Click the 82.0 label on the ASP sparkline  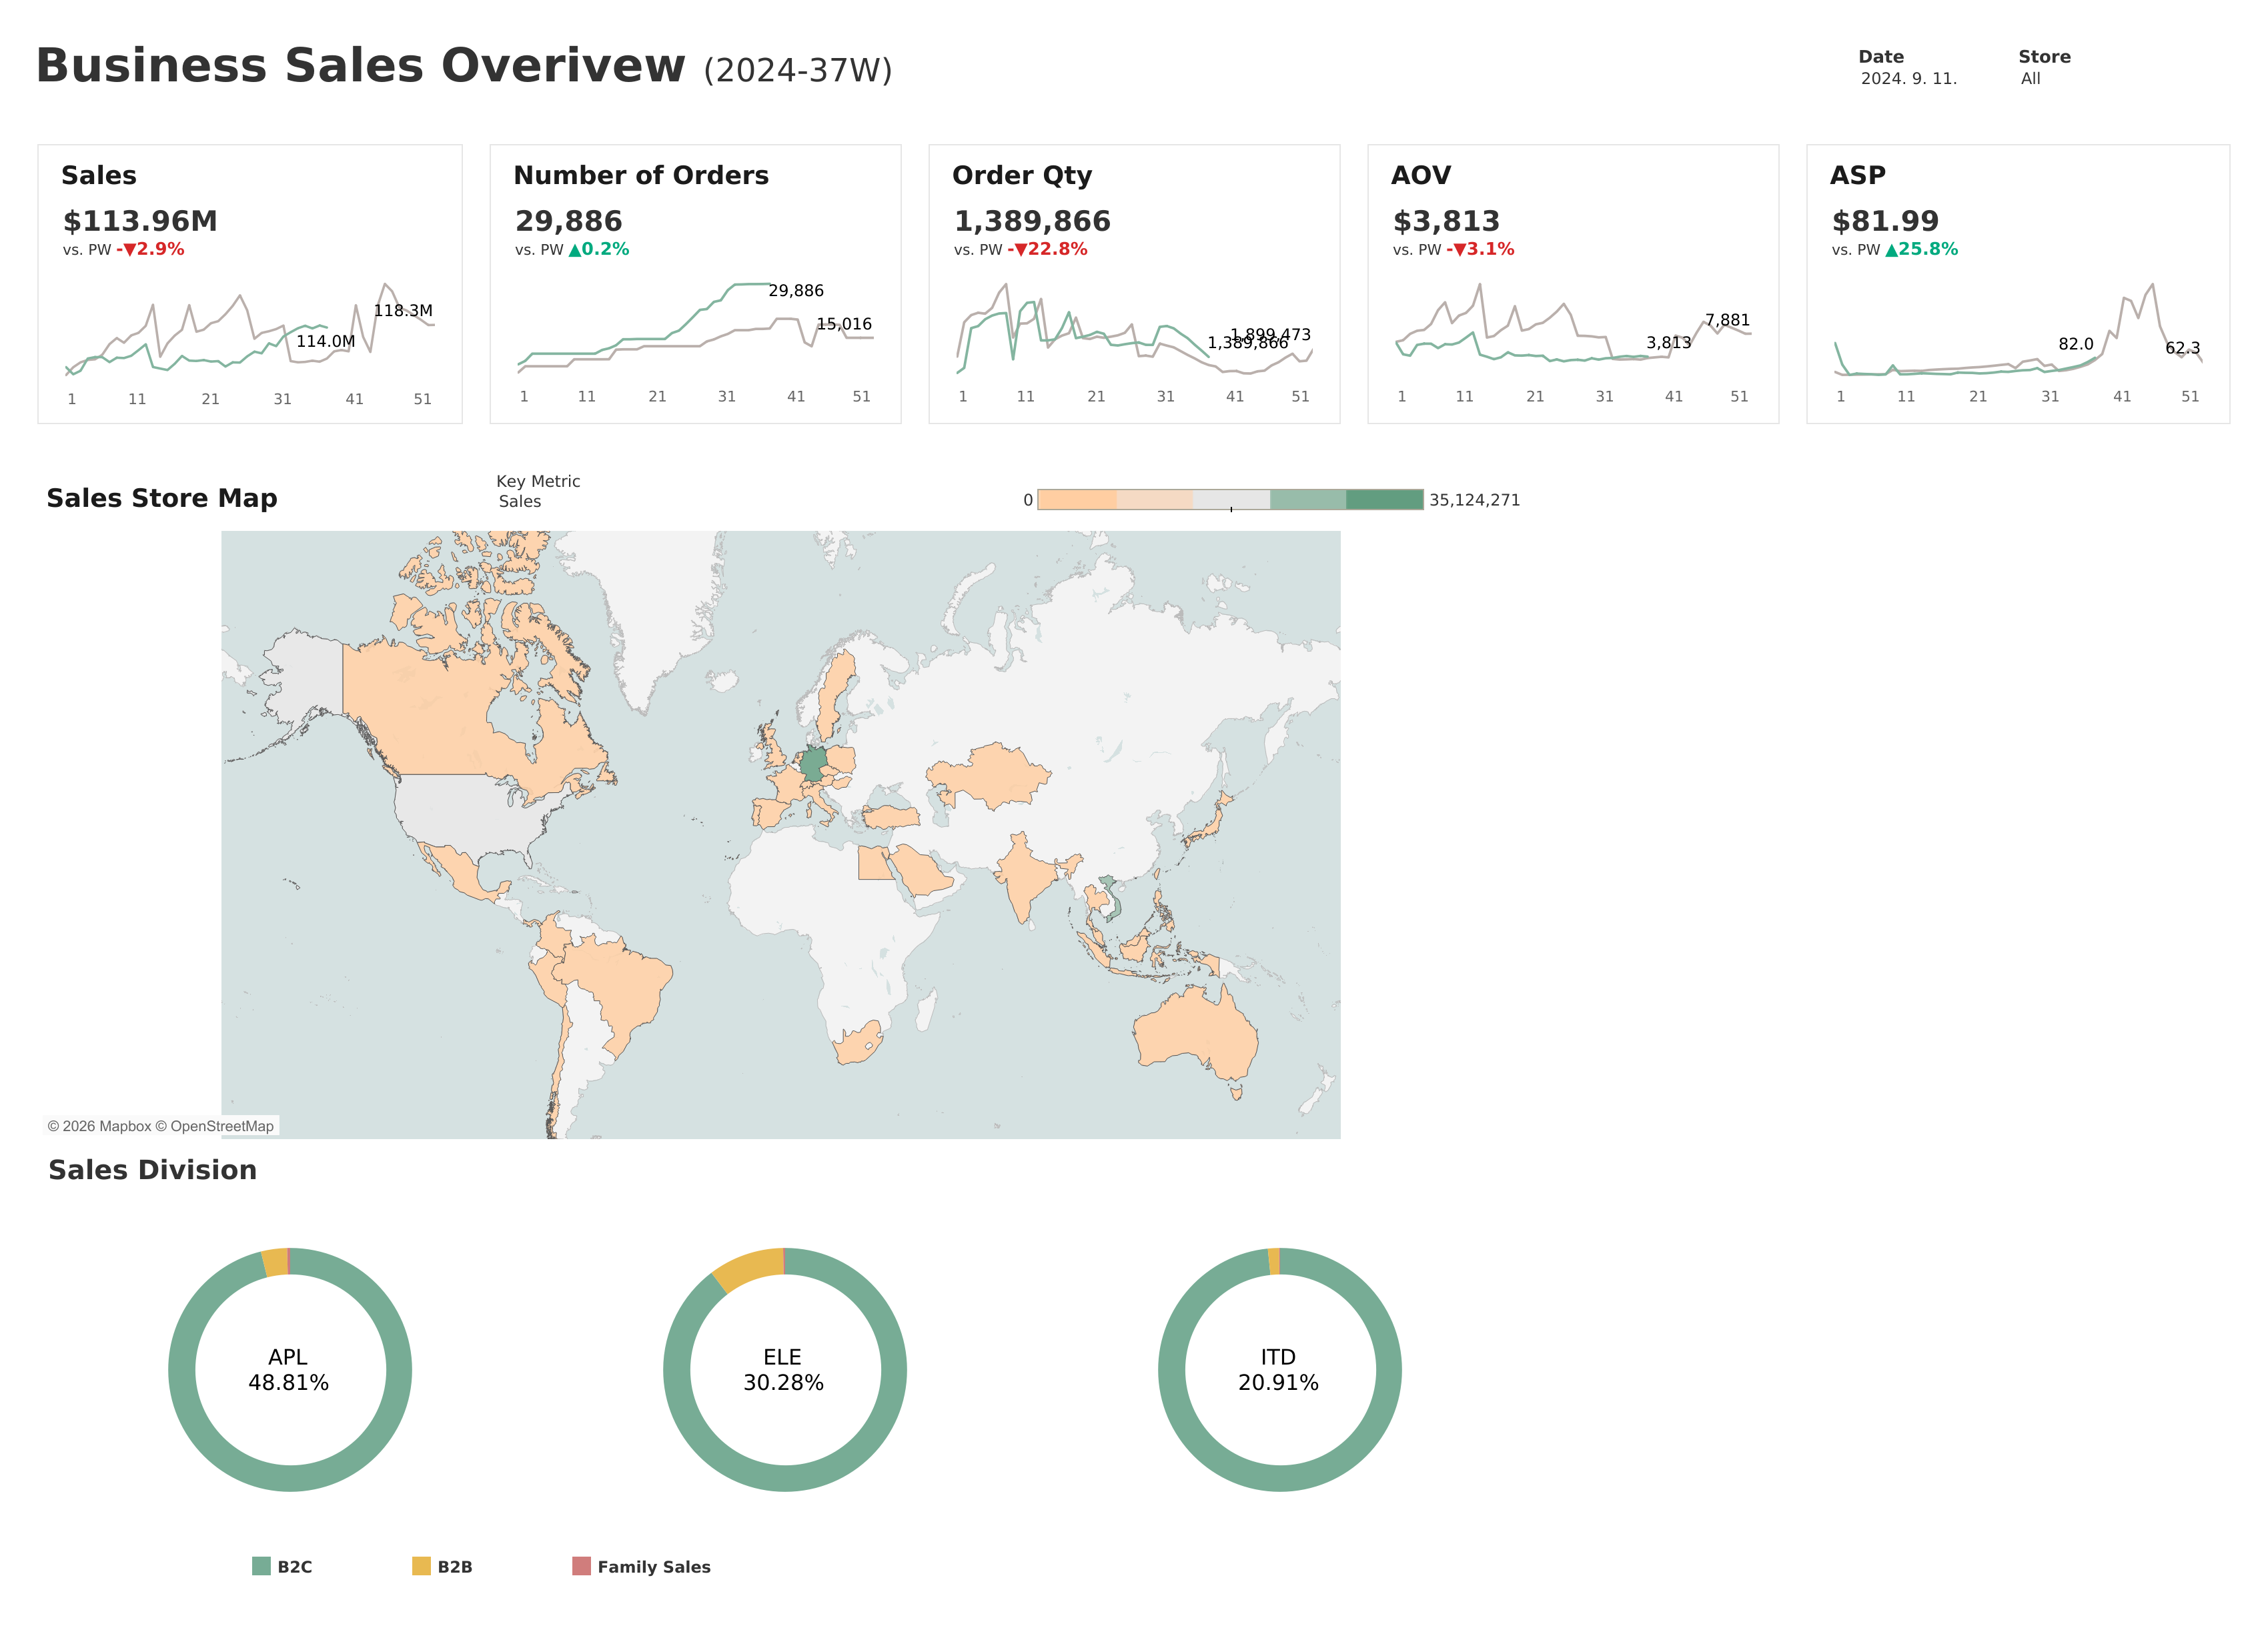click(2076, 344)
